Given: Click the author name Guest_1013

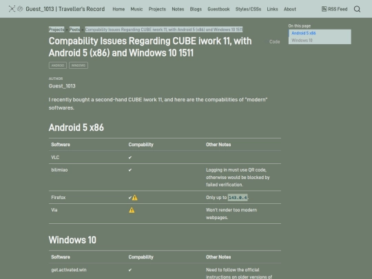Looking at the screenshot, I should click(x=62, y=86).
